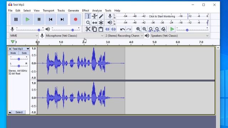228x128 pixels.
Task: Solo the Test Mp3 track
Action: coord(24,53)
